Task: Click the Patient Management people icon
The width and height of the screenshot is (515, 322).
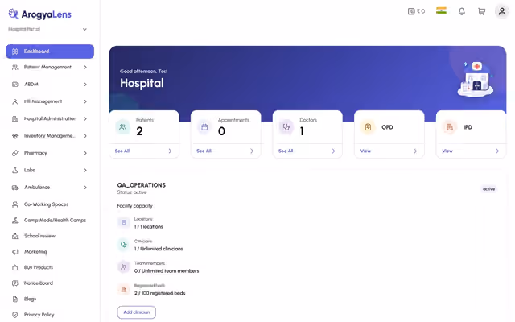Action: click(x=15, y=67)
